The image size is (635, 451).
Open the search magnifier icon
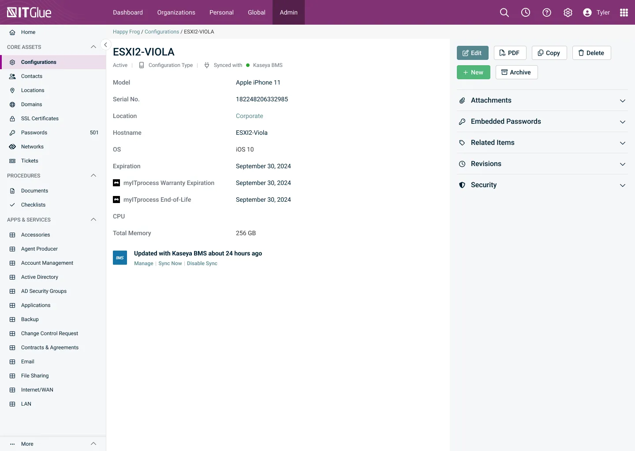tap(504, 12)
